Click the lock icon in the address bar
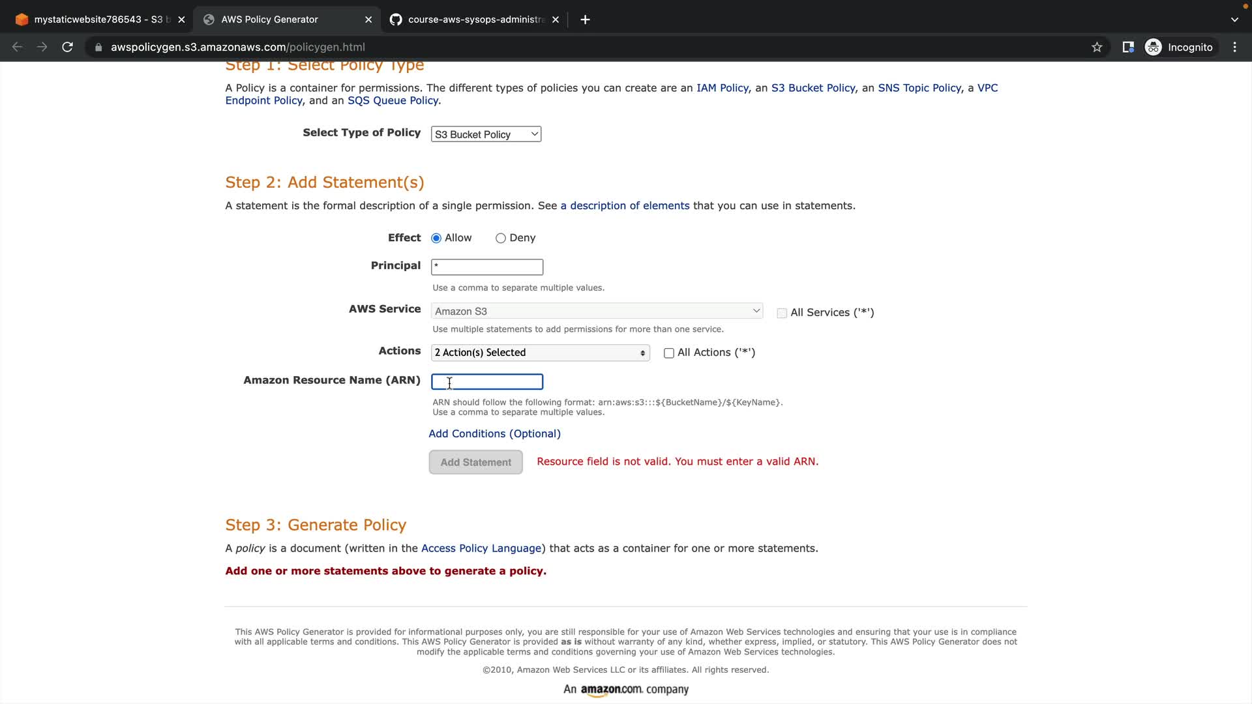Viewport: 1252px width, 704px height. pos(98,47)
